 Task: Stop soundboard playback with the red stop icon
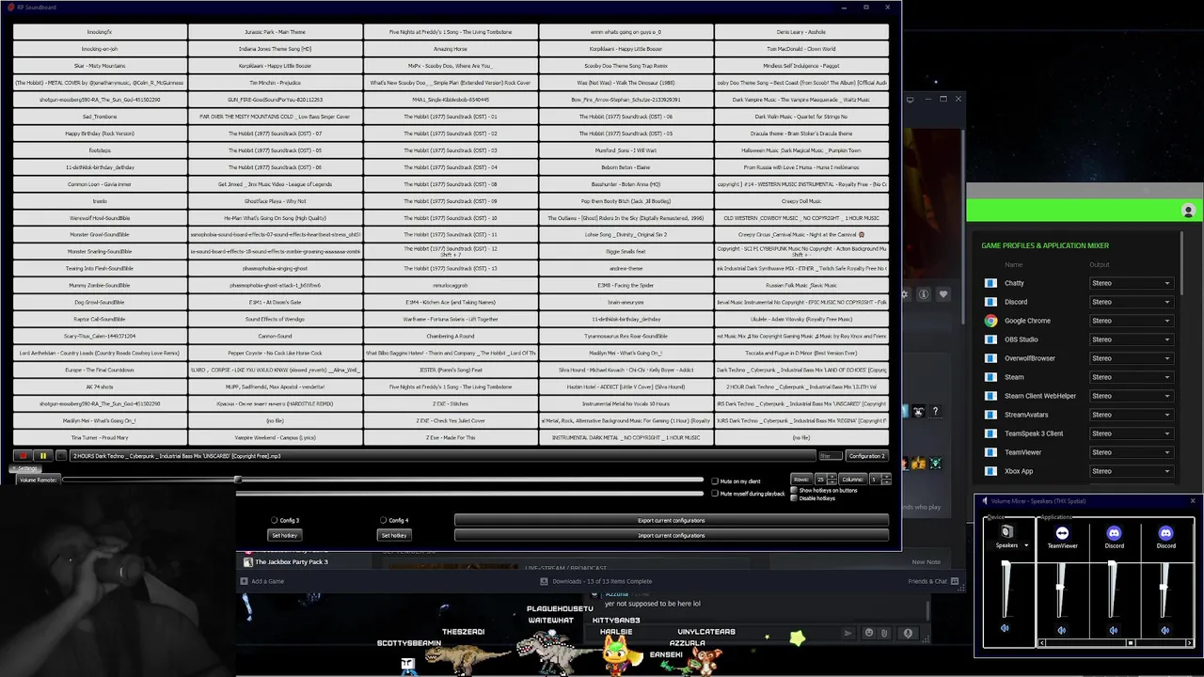24,456
